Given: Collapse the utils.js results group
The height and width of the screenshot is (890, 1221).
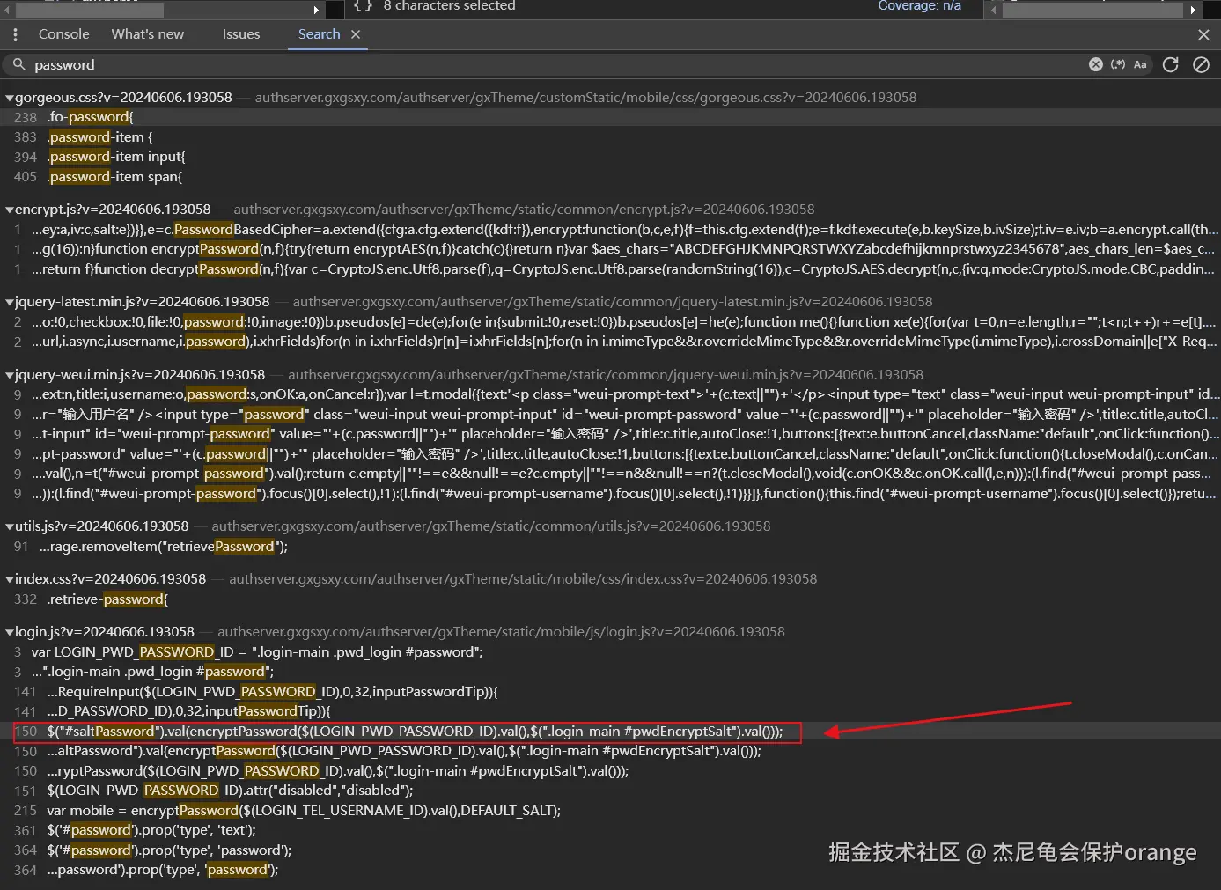Looking at the screenshot, I should point(10,526).
